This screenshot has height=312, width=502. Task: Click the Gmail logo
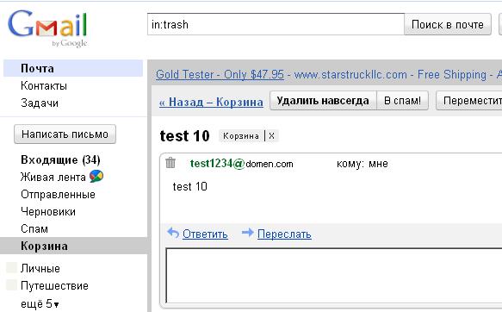tap(47, 28)
